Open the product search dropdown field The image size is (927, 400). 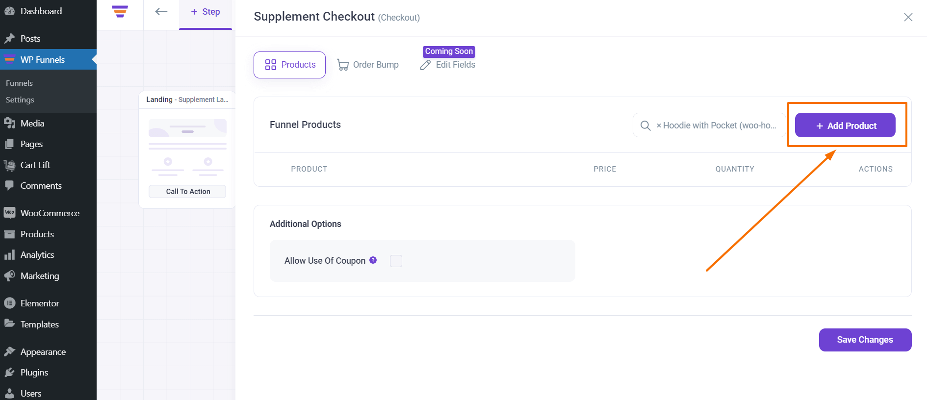709,125
